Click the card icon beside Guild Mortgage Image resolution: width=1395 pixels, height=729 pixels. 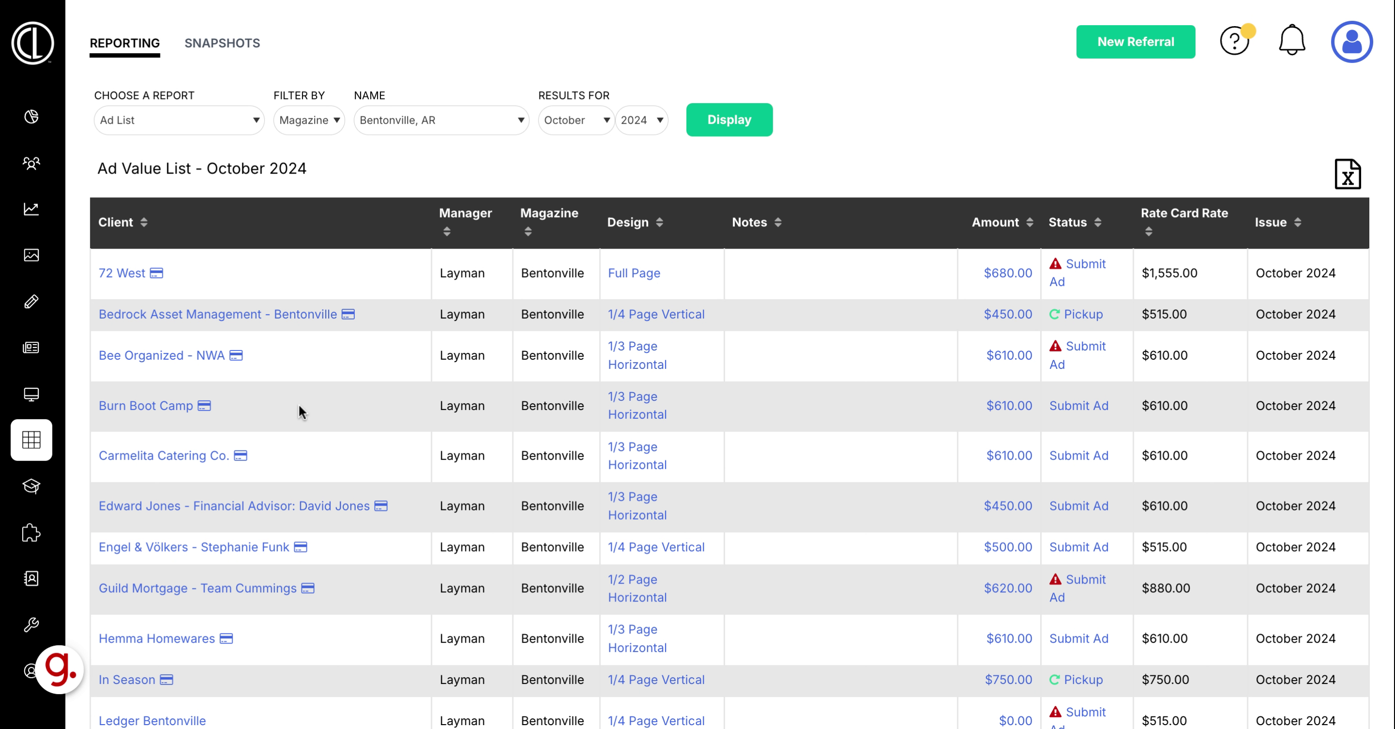pos(308,588)
